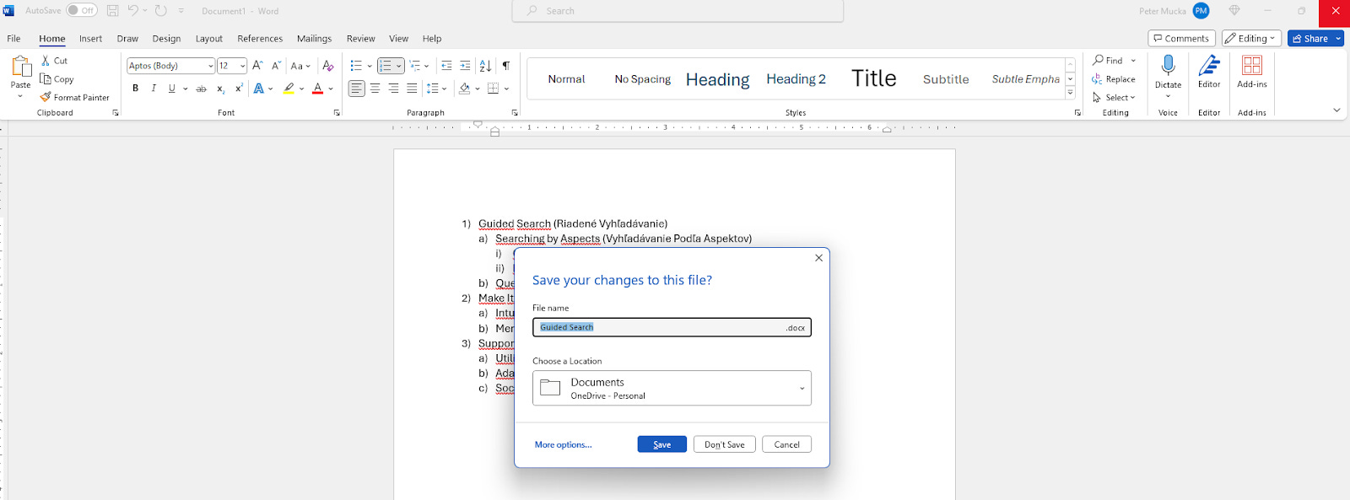Image resolution: width=1350 pixels, height=500 pixels.
Task: Open the multilevel list icon
Action: 415,66
